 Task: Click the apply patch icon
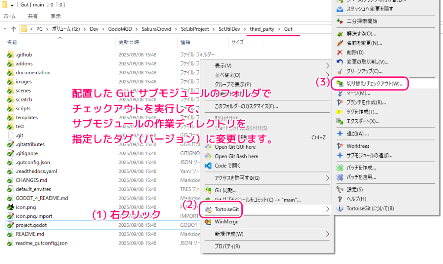340,177
